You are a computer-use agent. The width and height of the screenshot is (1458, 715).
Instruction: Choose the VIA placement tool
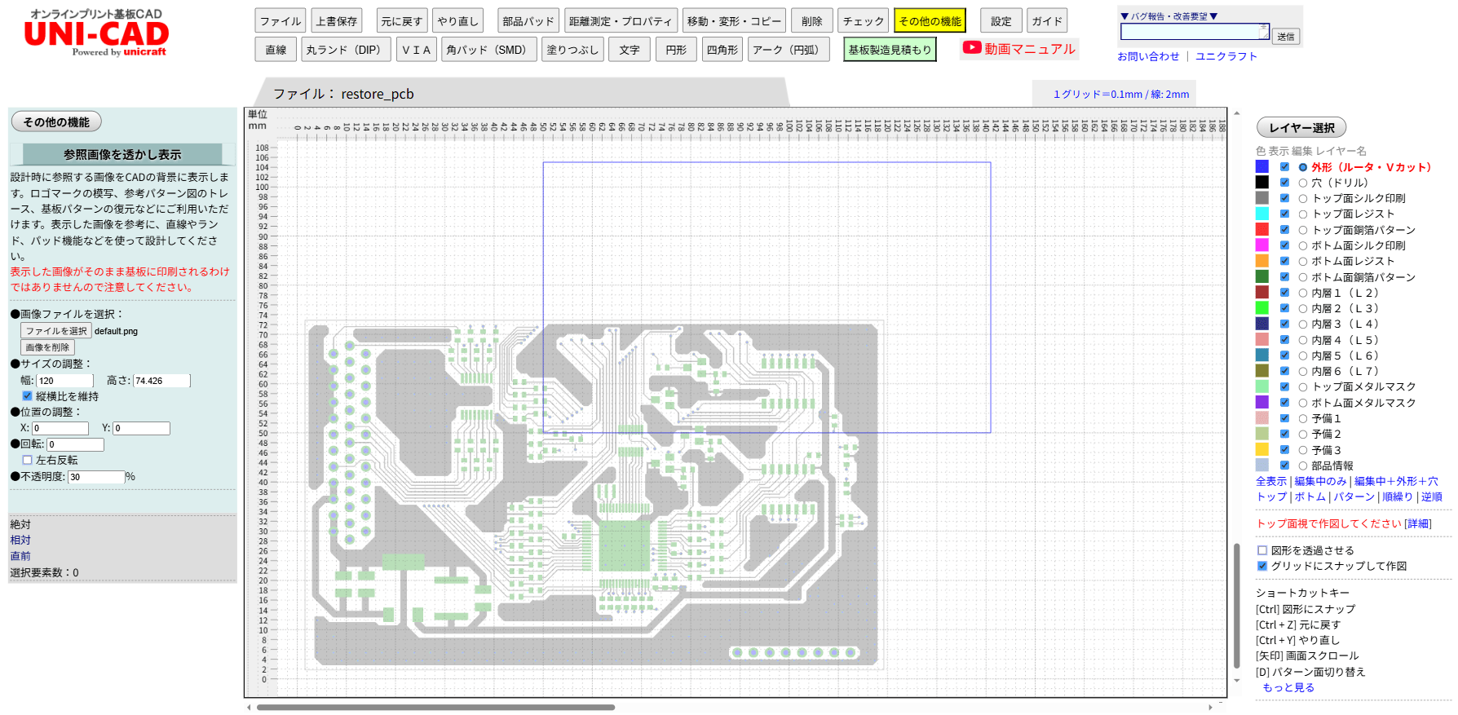pos(416,50)
